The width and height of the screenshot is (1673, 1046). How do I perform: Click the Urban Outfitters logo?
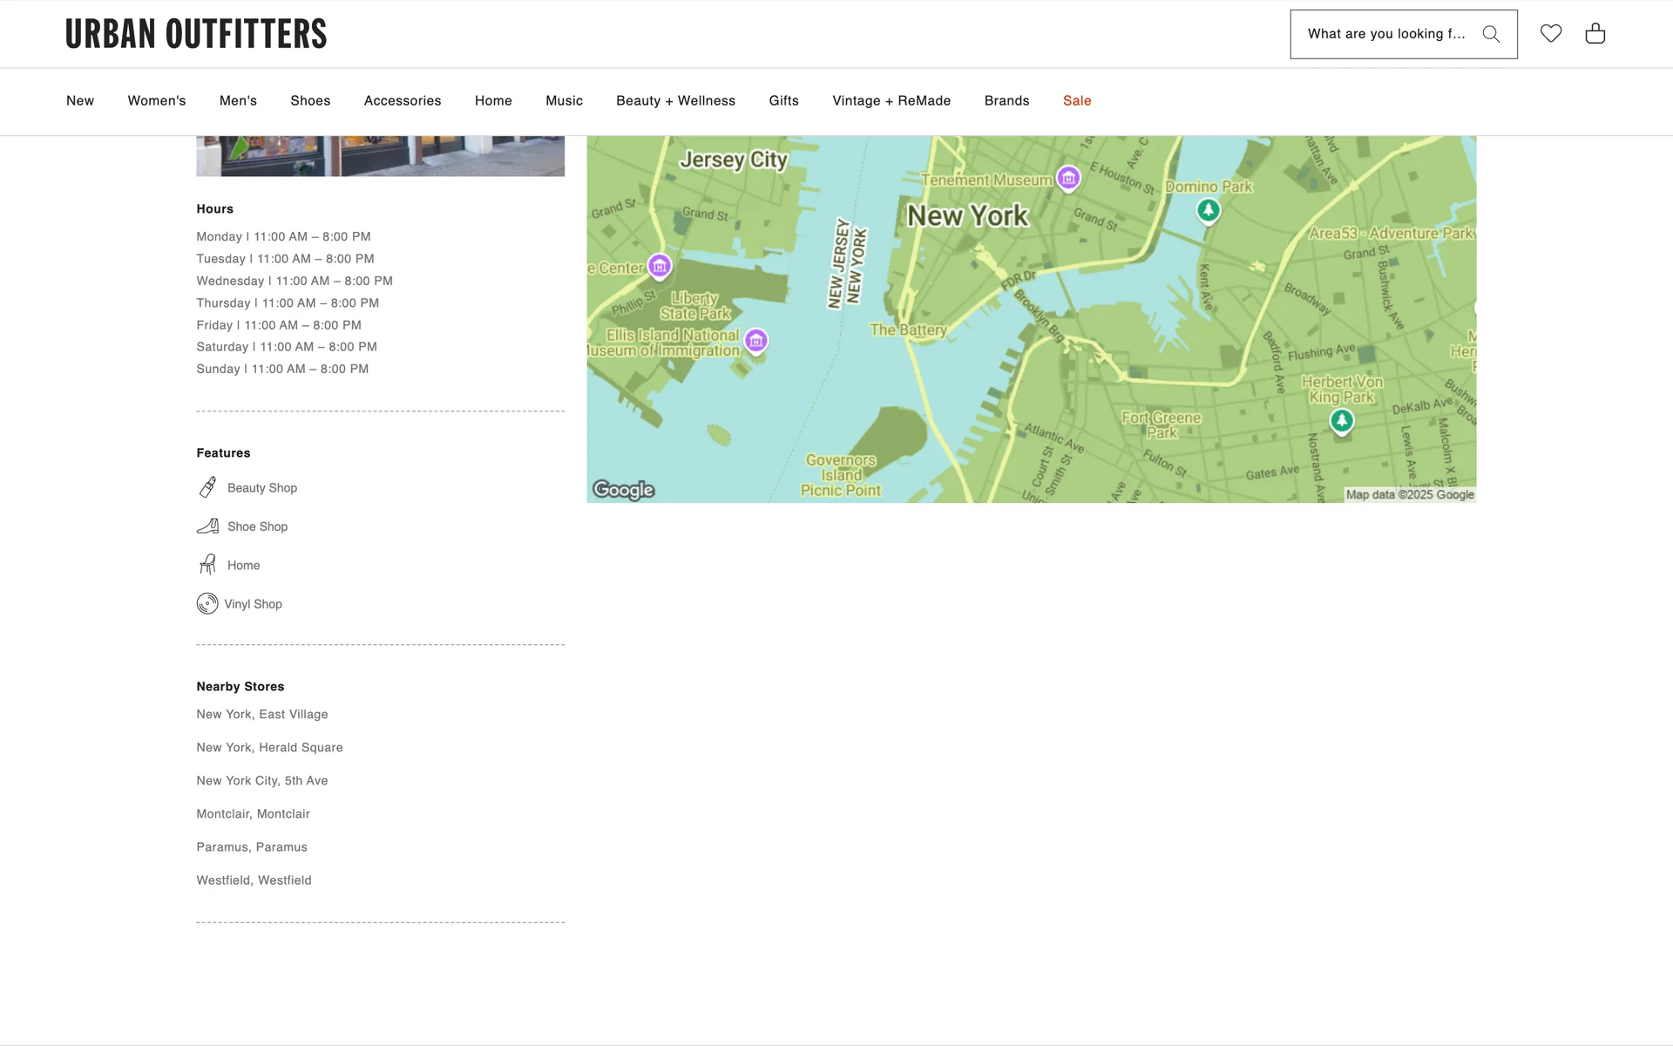pos(196,34)
